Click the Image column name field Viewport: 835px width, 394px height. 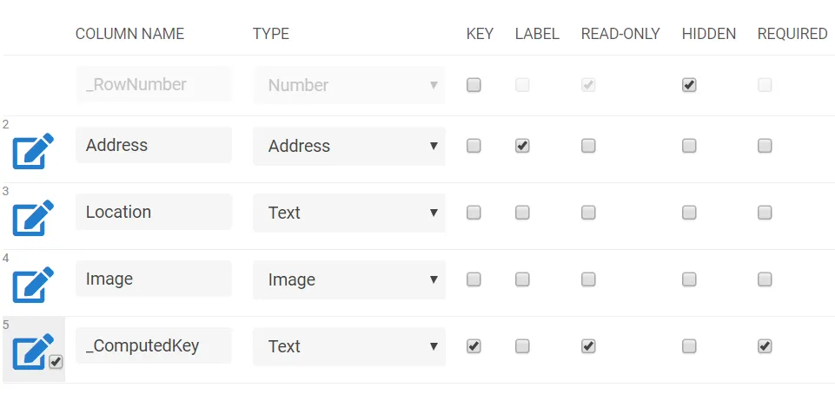tap(154, 279)
